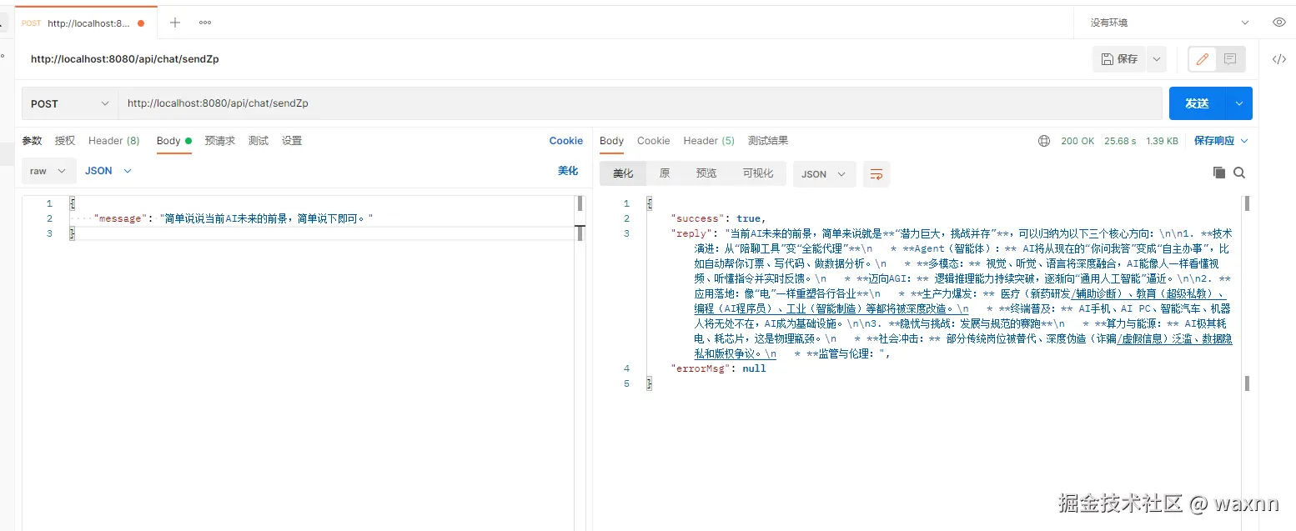Open the 授权 request tab

coord(65,141)
